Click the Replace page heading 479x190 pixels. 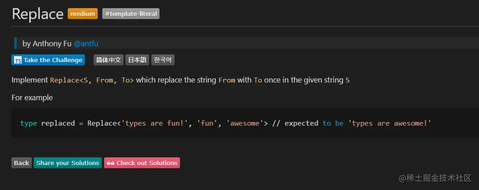(37, 14)
